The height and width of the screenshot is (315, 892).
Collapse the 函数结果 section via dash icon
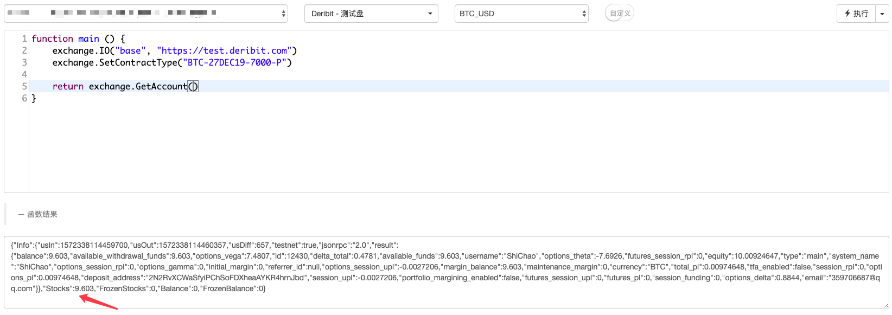click(21, 215)
